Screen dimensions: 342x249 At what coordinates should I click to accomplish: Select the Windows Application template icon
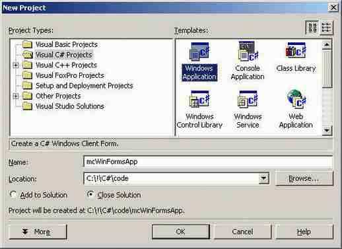[x=199, y=52]
